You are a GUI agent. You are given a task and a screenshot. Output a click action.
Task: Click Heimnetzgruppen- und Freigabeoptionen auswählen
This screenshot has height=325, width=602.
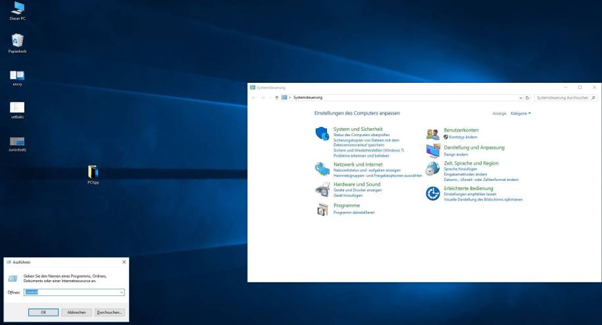(x=378, y=176)
